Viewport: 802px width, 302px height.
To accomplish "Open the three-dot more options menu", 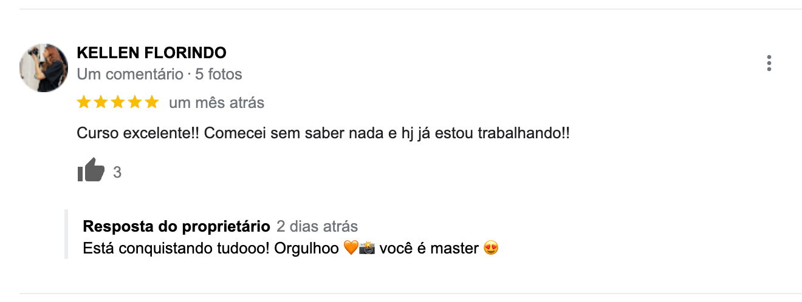I will [x=769, y=63].
